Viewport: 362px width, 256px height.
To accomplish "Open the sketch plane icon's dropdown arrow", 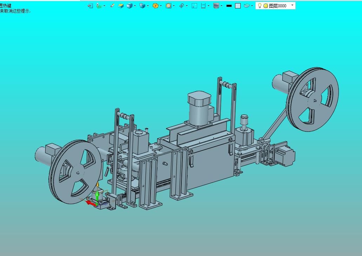I will pos(104,6).
